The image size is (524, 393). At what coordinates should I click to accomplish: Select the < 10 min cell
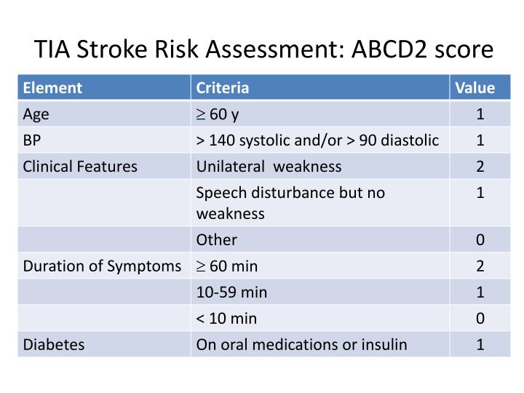tap(320, 318)
